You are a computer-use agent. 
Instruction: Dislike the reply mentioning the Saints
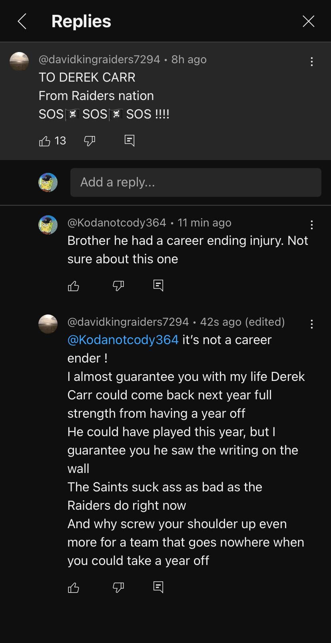pyautogui.click(x=118, y=587)
